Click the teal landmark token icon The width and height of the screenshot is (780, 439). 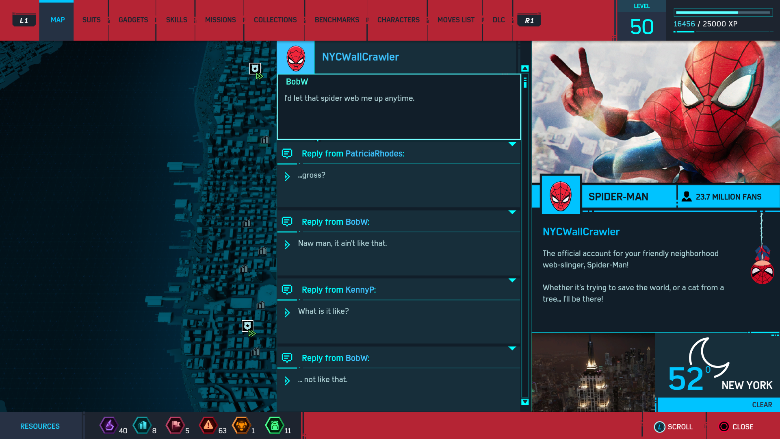coord(142,426)
